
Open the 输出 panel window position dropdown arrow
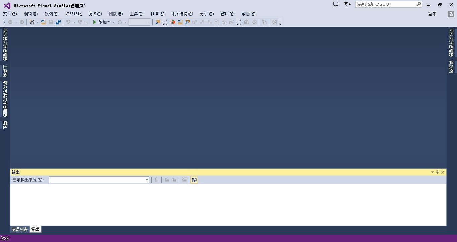pyautogui.click(x=433, y=172)
